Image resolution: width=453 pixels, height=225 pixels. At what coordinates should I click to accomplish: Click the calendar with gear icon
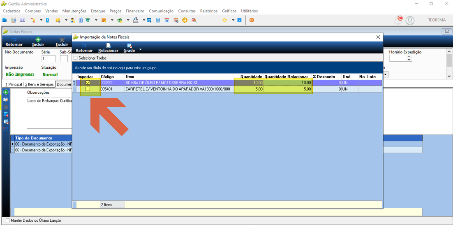[x=176, y=20]
